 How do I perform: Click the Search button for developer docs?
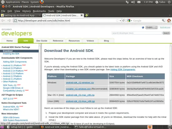point(166,33)
